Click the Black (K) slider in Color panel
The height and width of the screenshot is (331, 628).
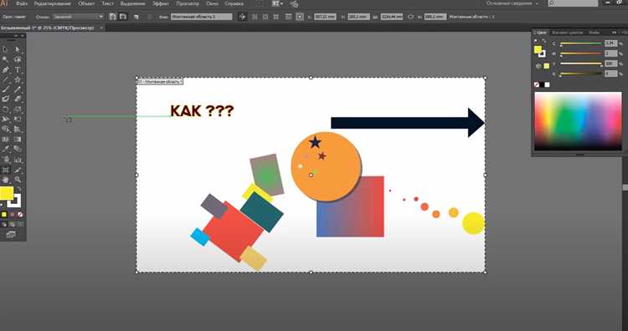(581, 74)
